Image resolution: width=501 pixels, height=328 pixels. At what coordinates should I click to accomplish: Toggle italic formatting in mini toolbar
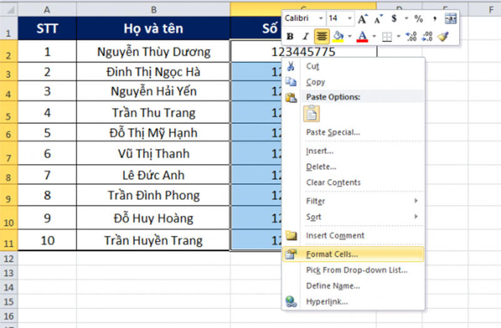point(306,36)
